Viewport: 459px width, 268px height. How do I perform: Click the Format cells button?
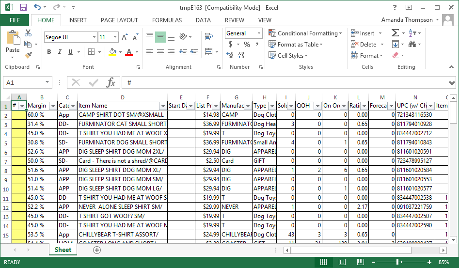pos(366,56)
